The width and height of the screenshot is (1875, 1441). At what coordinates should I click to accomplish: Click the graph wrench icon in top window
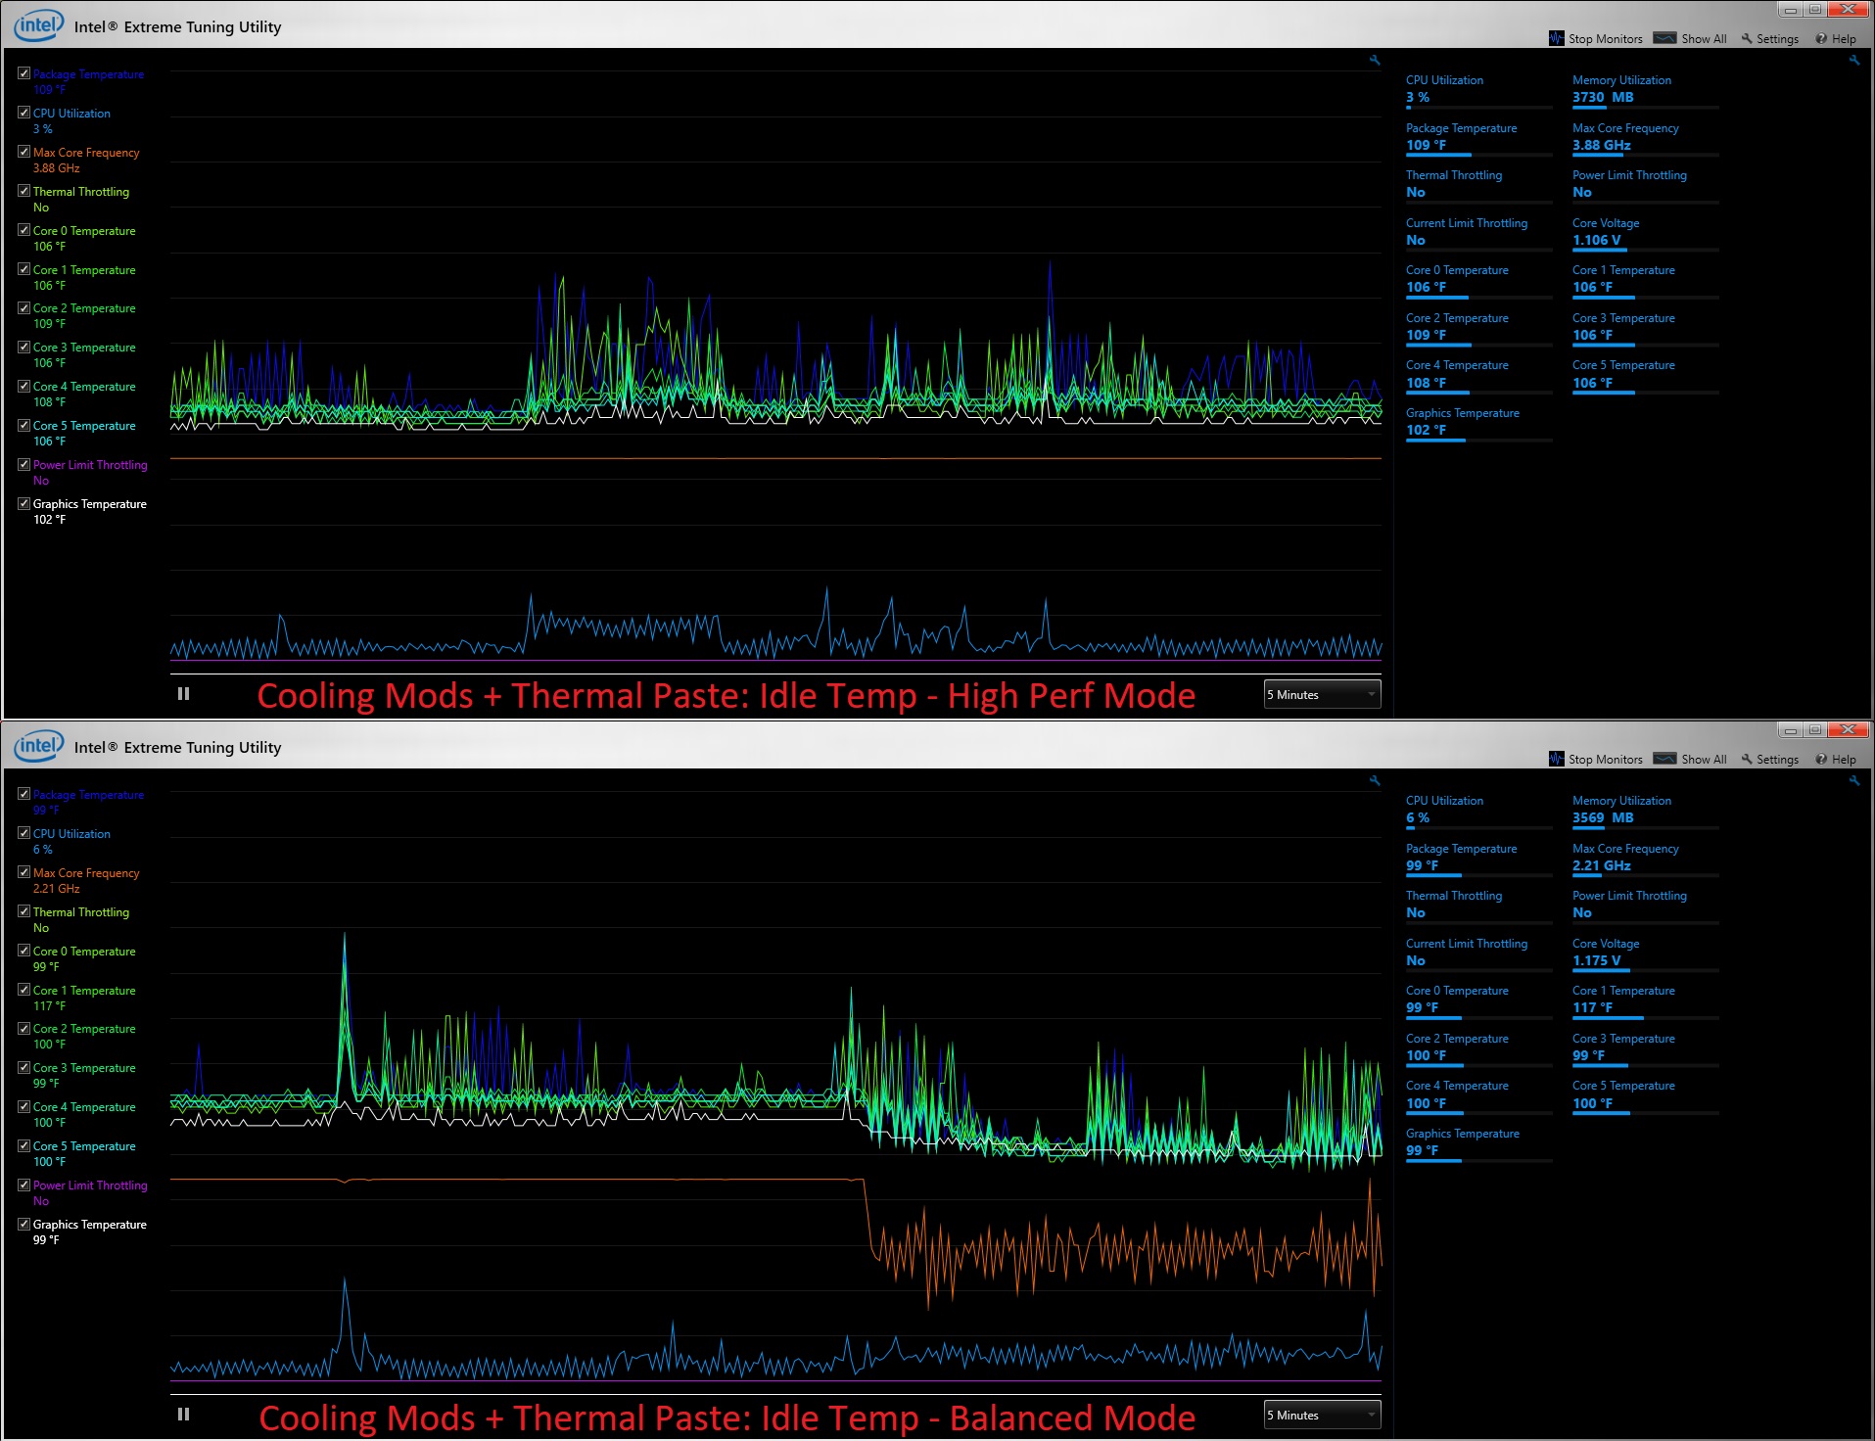pos(1375,61)
